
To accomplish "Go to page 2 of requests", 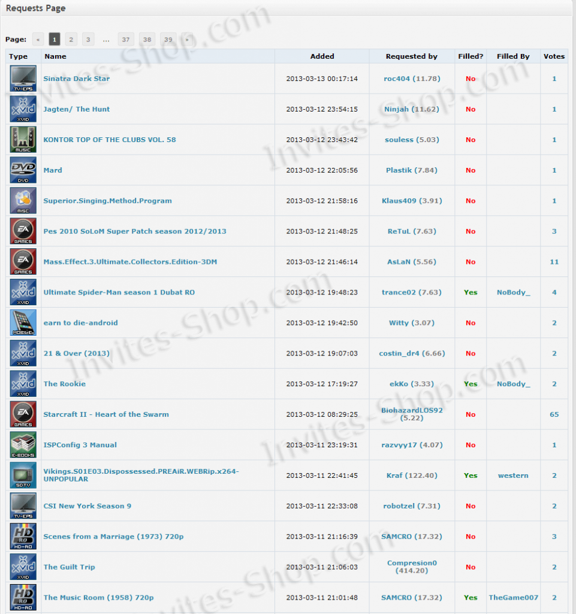I will 71,39.
